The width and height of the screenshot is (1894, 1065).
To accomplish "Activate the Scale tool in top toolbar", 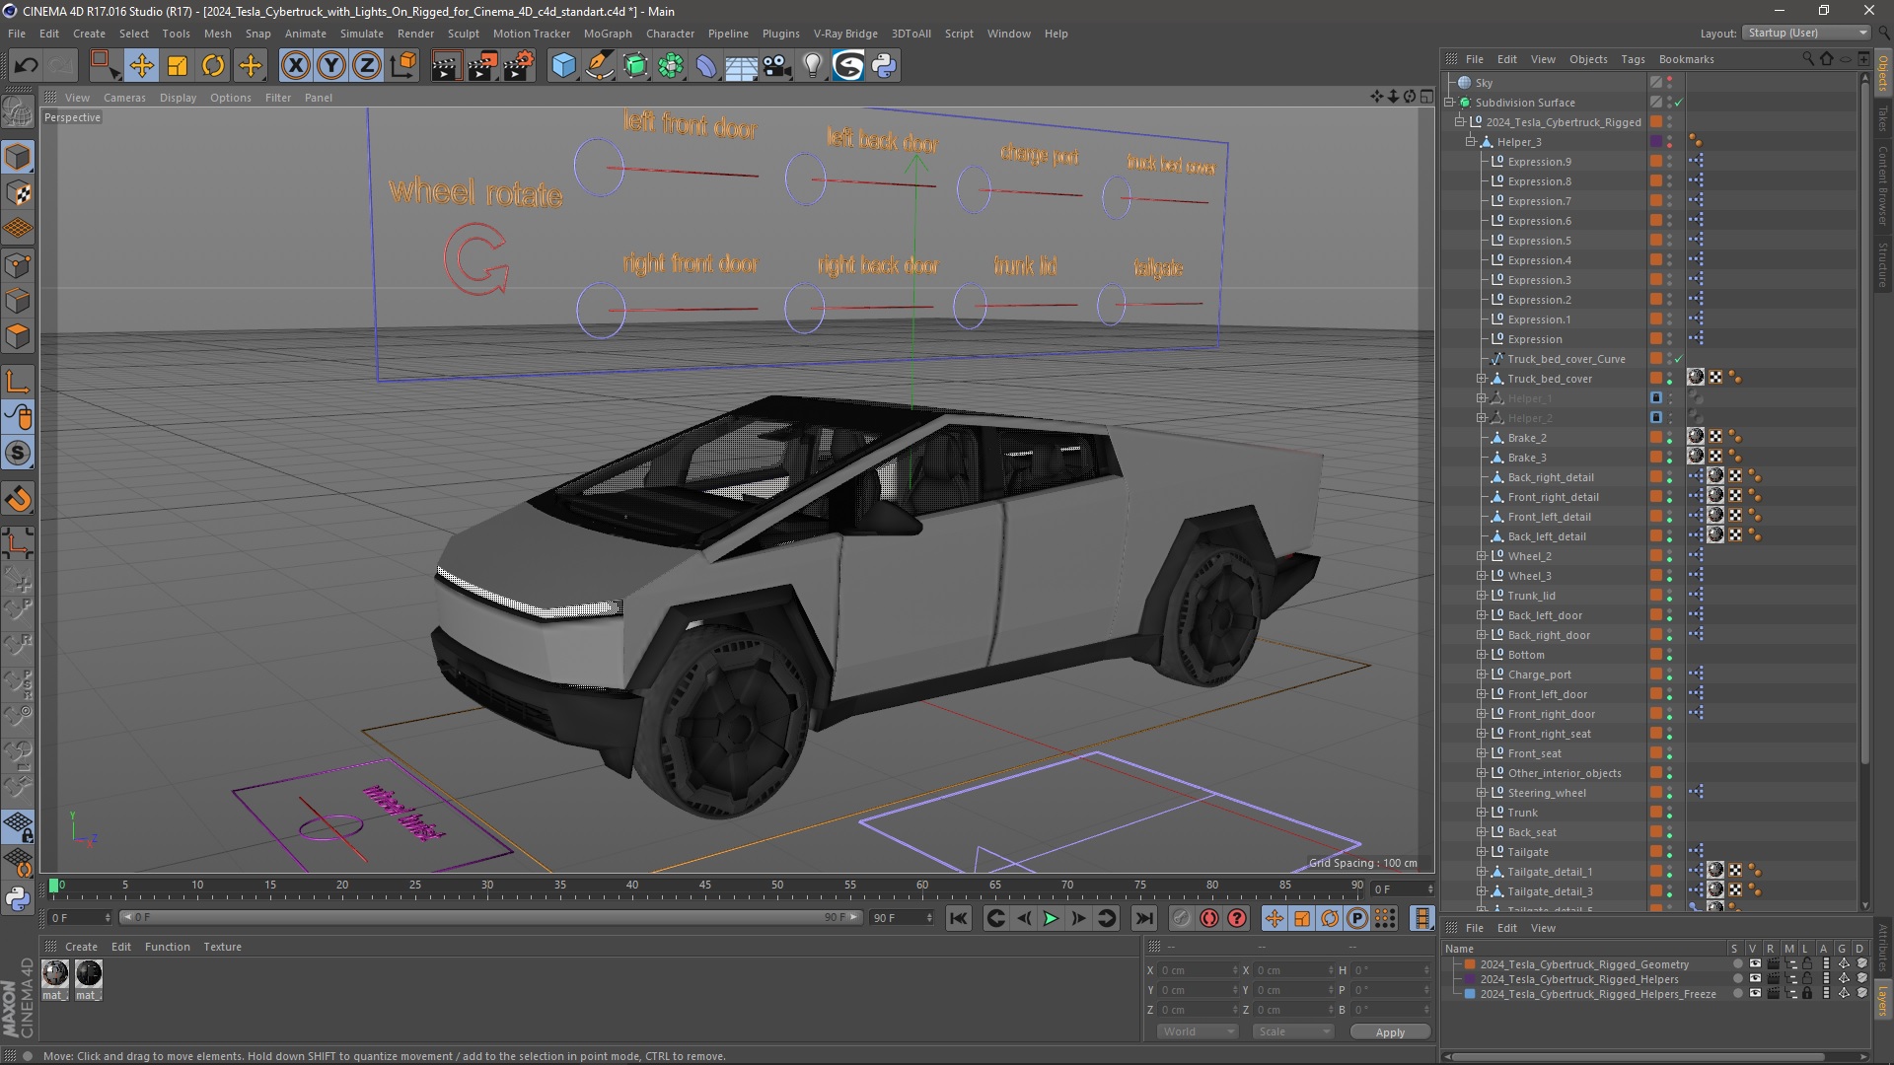I will [x=178, y=66].
